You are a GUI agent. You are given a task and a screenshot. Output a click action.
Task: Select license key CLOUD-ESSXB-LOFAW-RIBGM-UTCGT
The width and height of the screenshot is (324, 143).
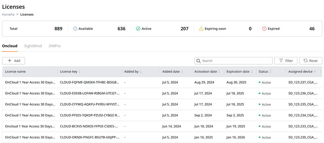point(90,93)
